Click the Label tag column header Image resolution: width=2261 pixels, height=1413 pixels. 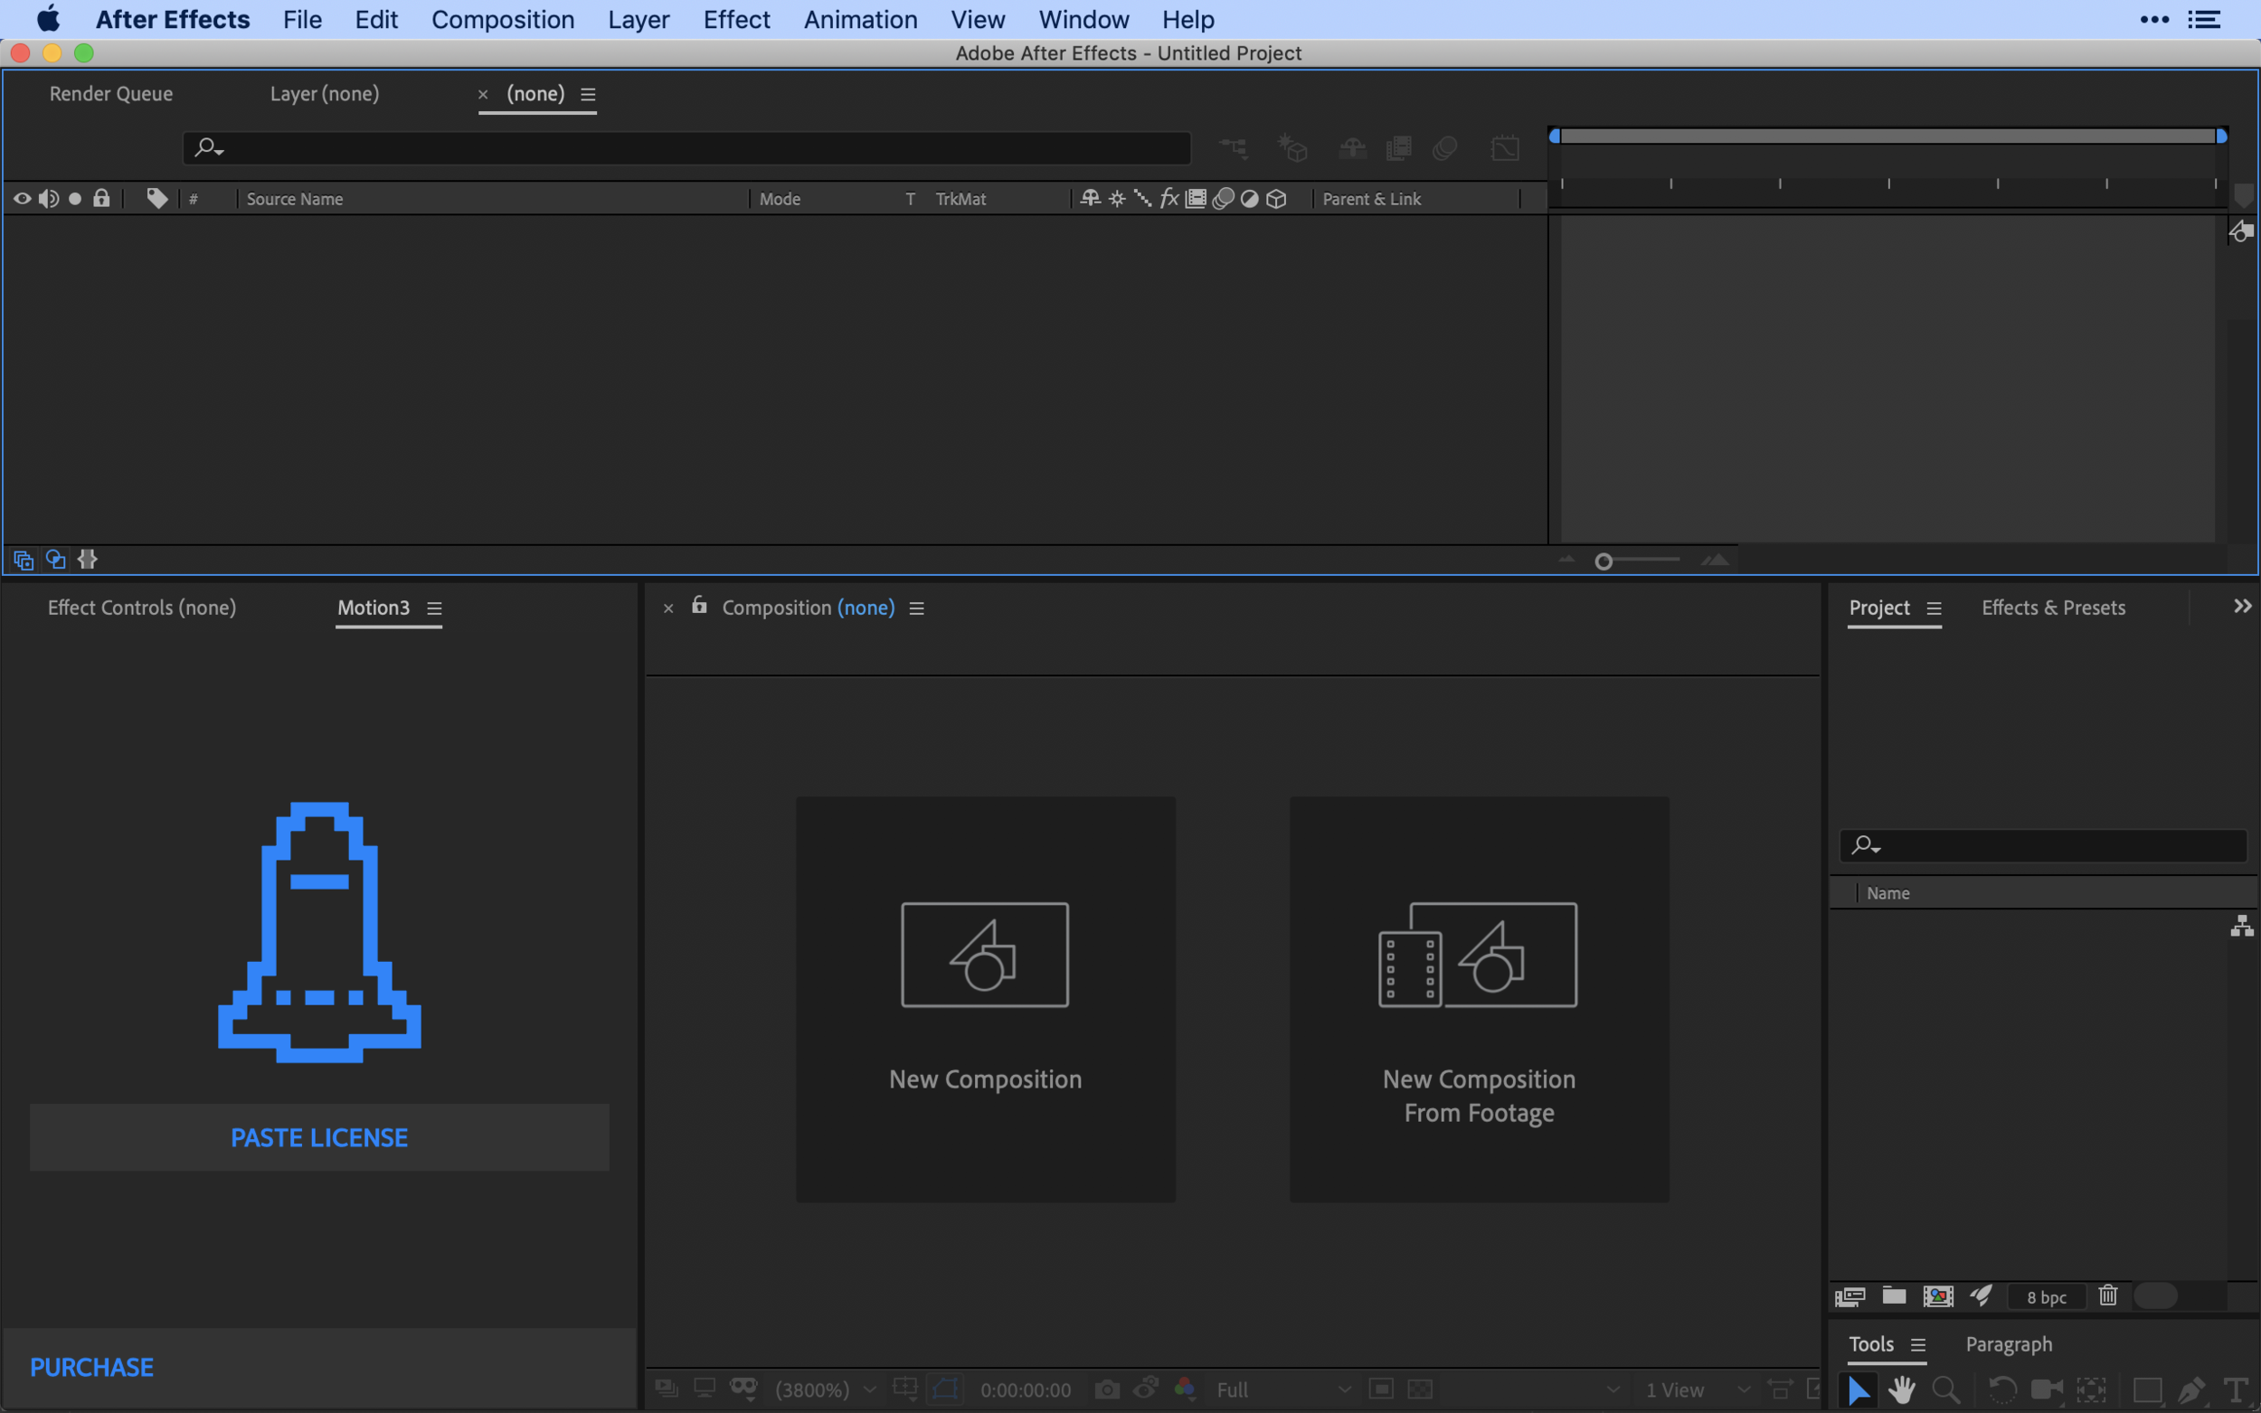tap(157, 198)
